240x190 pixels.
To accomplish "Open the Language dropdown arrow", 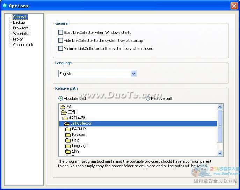I will click(x=133, y=74).
